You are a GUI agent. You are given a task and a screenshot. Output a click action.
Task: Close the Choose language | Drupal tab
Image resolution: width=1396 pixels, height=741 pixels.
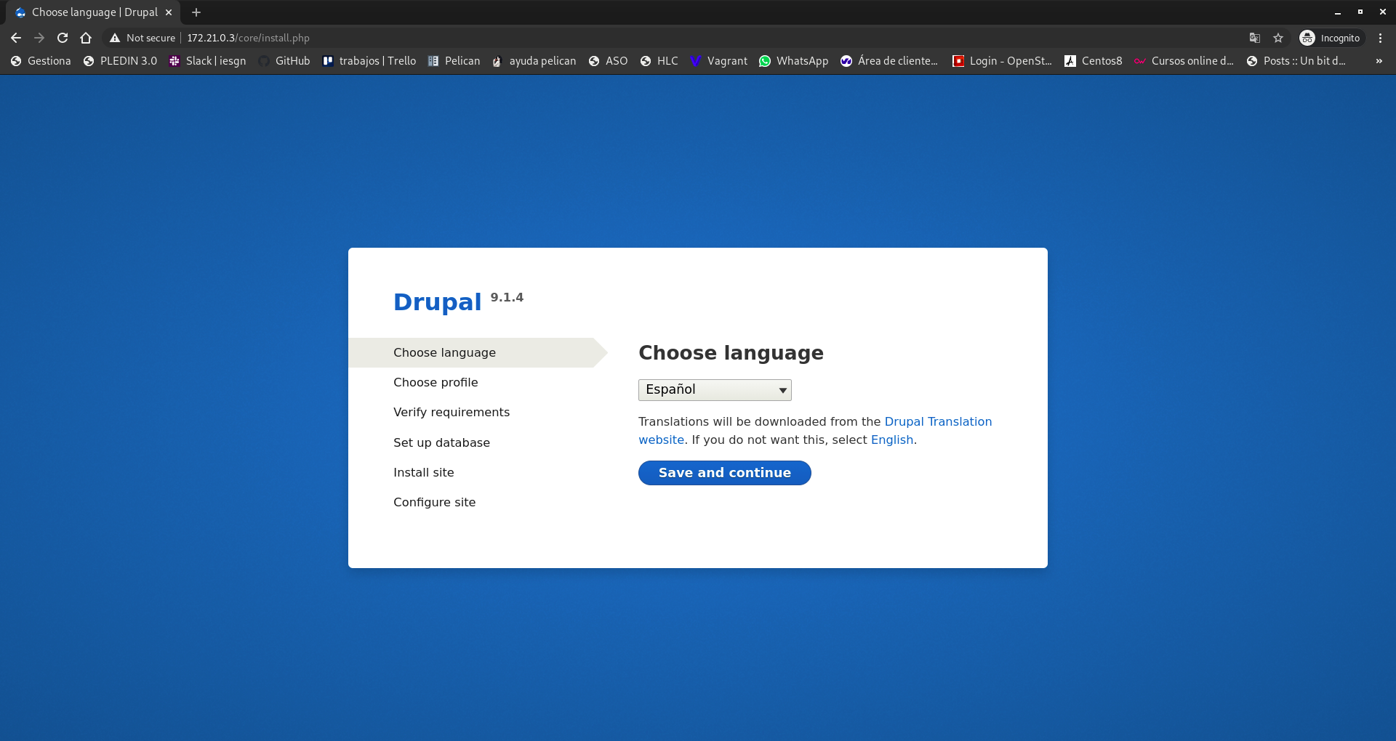(169, 12)
